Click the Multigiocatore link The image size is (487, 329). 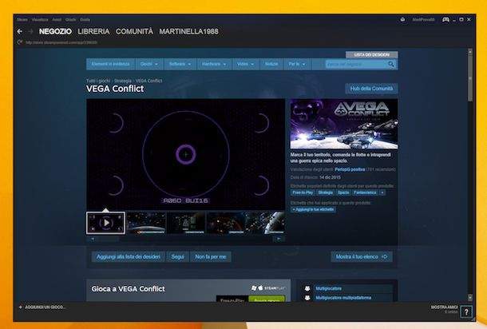pos(329,288)
